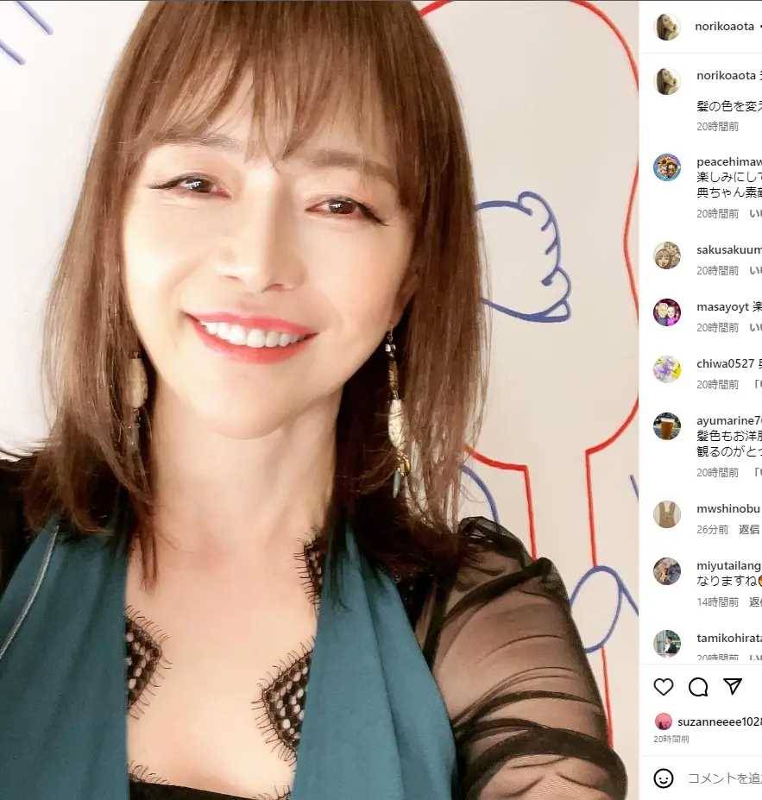This screenshot has height=800, width=762.
Task: Open emoji picker smiley icon
Action: [664, 778]
